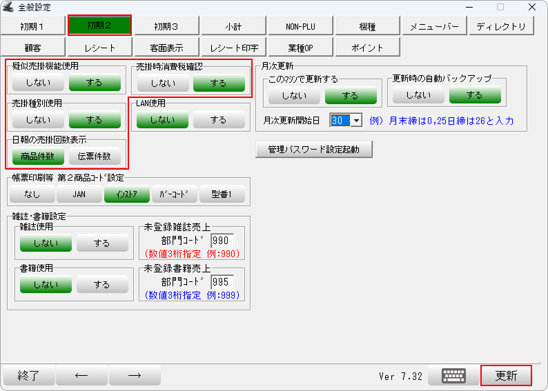Click the right arrow navigation button

[x=135, y=376]
